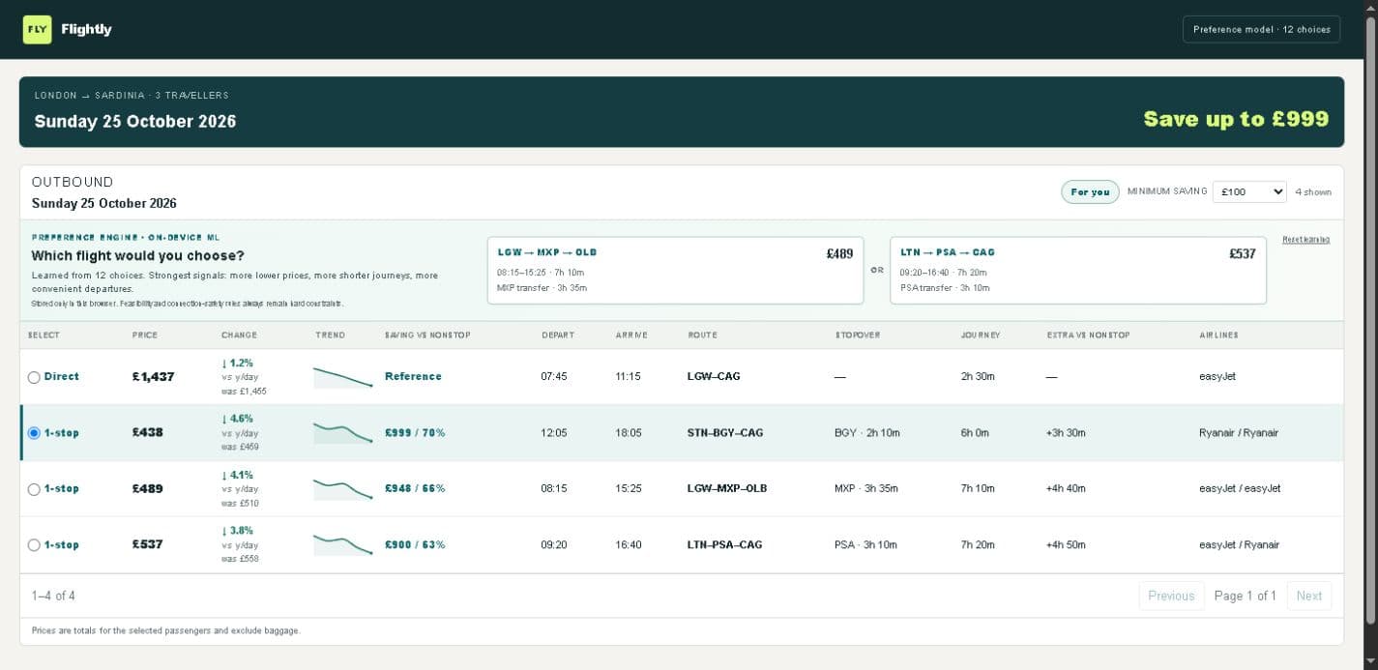Click the Ryanair / Ryanair airline cell
This screenshot has width=1378, height=670.
pos(1239,433)
